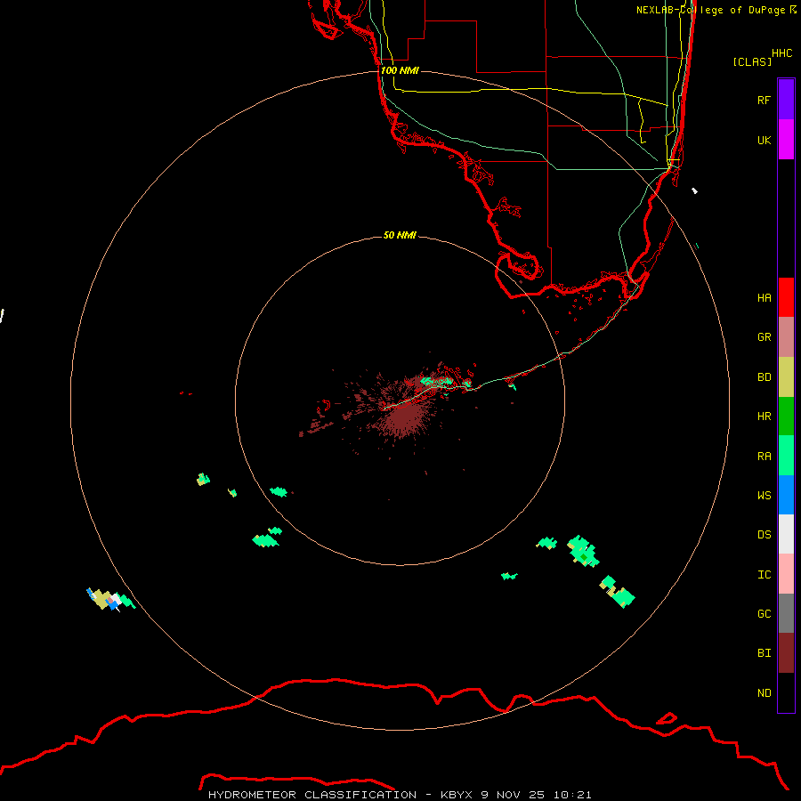Click the RF purple legend swatch
The image size is (801, 801).
pyautogui.click(x=786, y=100)
